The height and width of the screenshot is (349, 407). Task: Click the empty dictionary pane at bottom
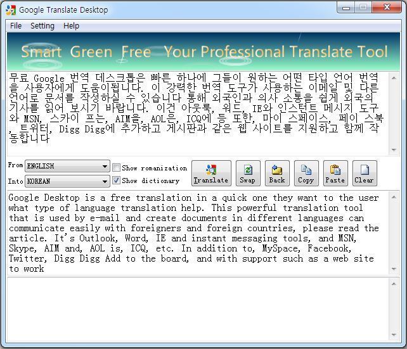pyautogui.click(x=198, y=309)
